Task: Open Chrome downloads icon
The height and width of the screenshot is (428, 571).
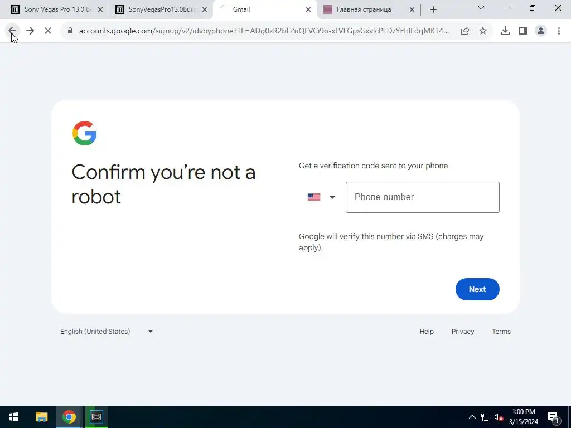Action: [505, 31]
